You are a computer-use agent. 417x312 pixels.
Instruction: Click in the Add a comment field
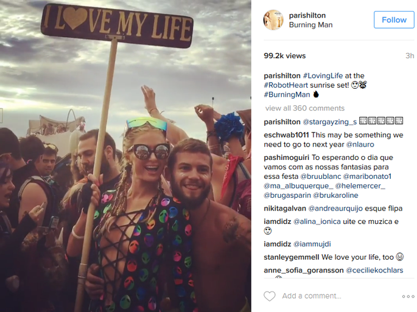(x=339, y=296)
